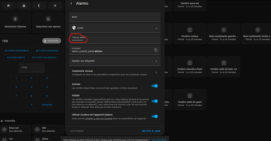Click the ID d'entité field
This screenshot has width=271, height=141.
tap(115, 50)
